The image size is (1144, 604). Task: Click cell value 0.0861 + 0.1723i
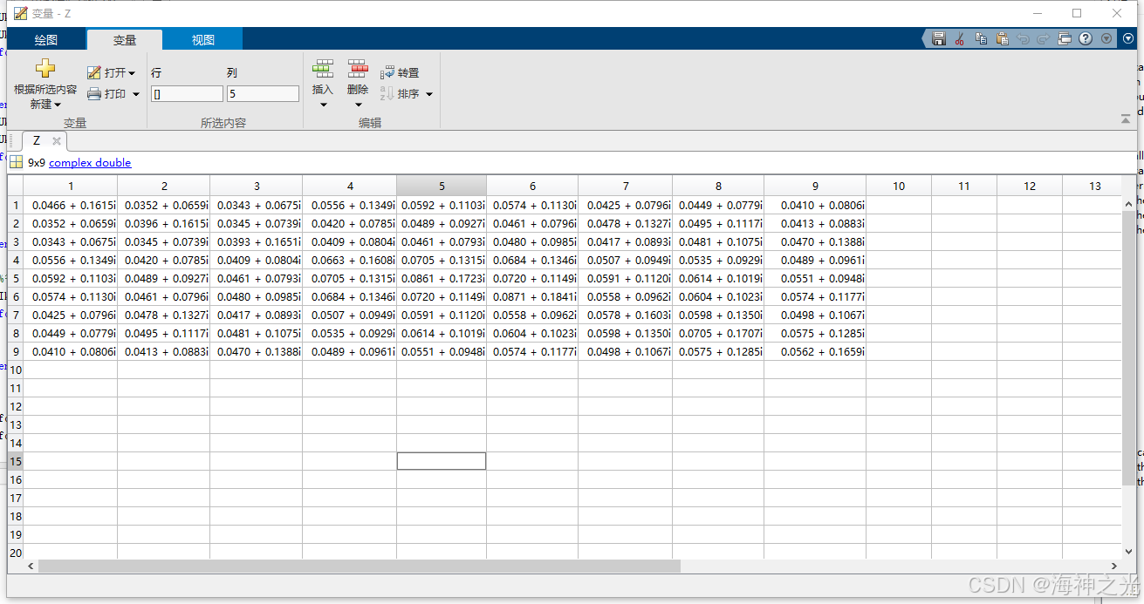[442, 278]
